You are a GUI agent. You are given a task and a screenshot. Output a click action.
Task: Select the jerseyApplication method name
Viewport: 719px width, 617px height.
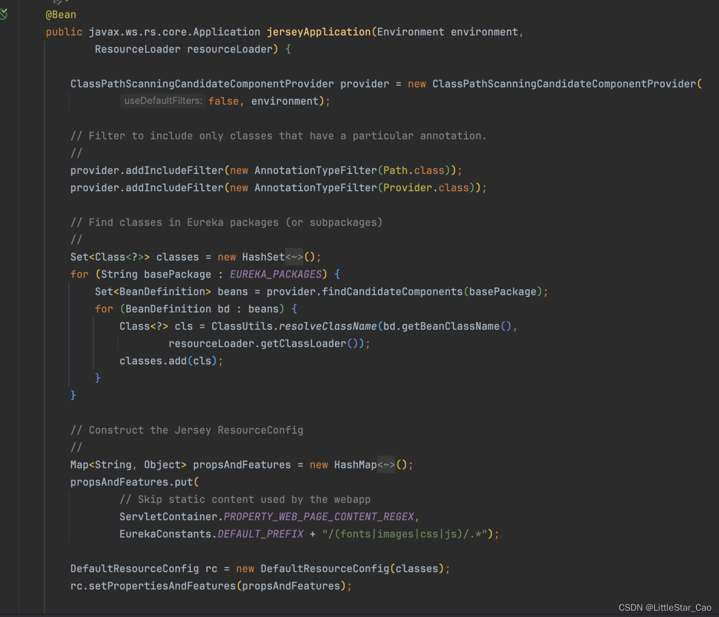coord(319,32)
